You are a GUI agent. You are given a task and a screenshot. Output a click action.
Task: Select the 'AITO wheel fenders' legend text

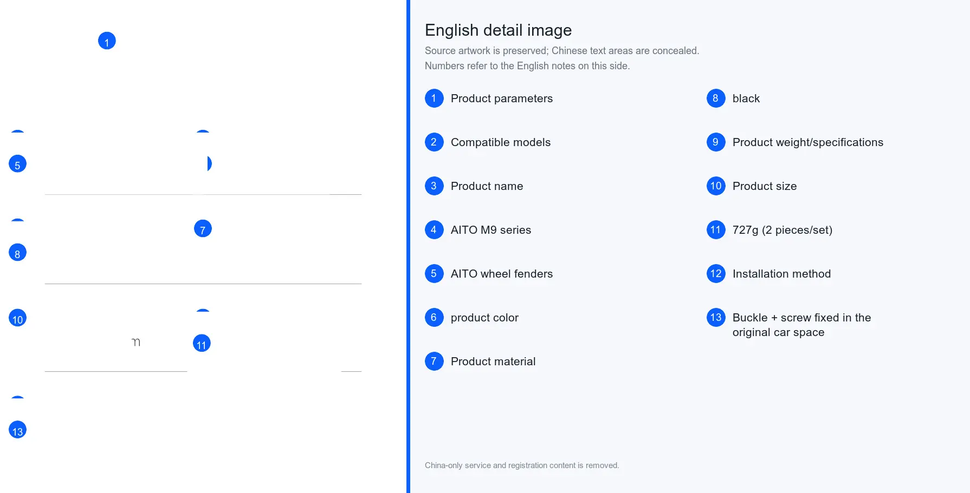pyautogui.click(x=502, y=274)
